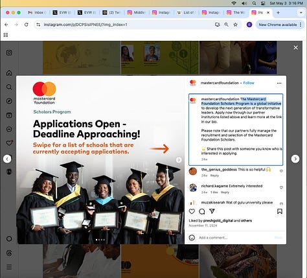Screen dimensions: 307x278
Task: Open the menu bar date and time
Action: point(286,3)
